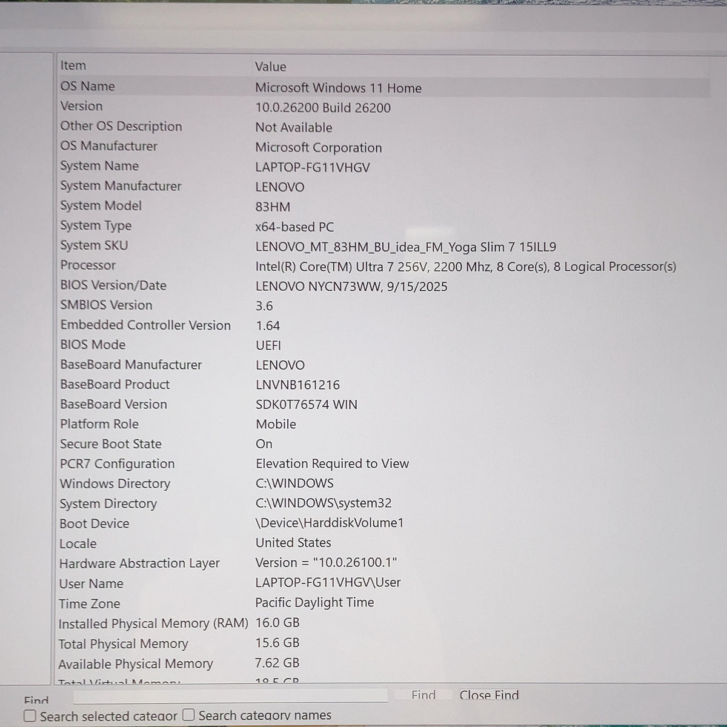Click the Find button

(423, 695)
